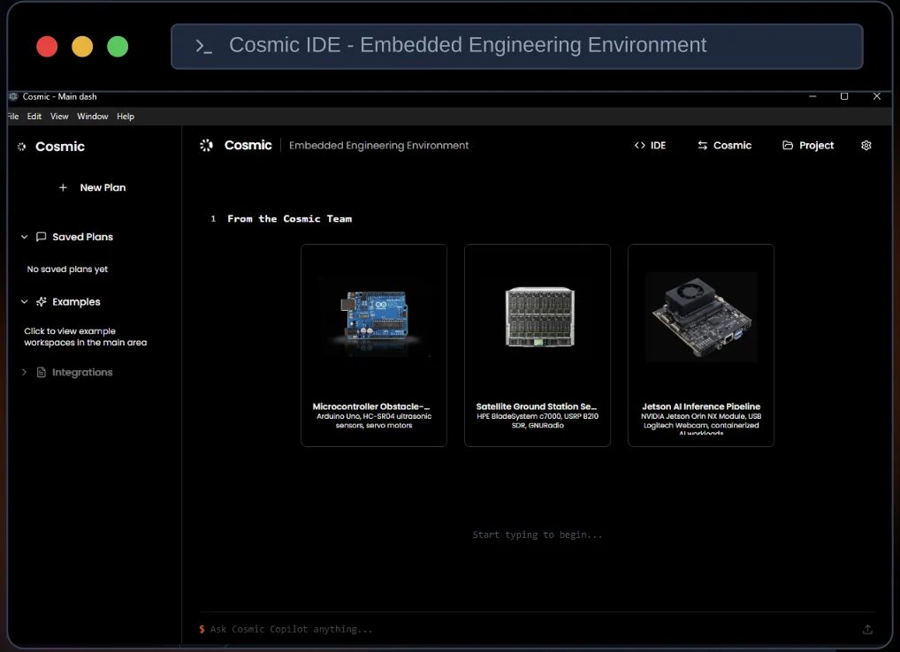Click the yellow traffic-light button

82,47
